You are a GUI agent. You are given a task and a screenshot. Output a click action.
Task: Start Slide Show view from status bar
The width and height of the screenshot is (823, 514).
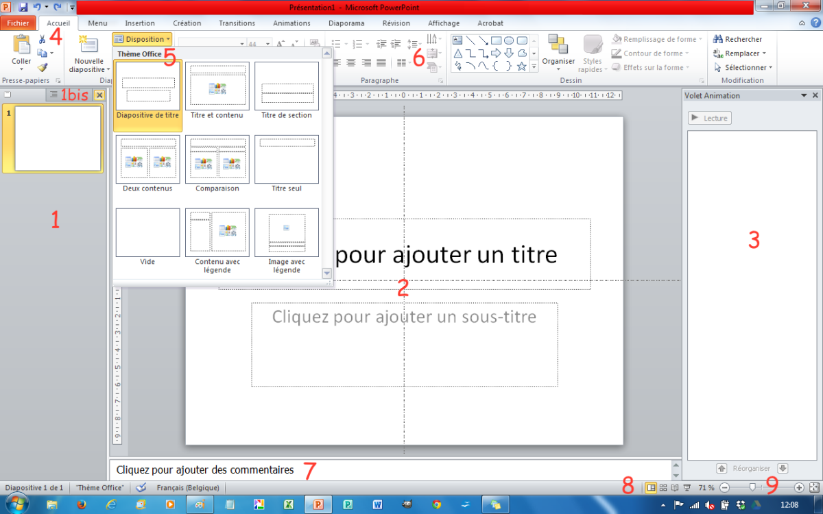tap(687, 487)
